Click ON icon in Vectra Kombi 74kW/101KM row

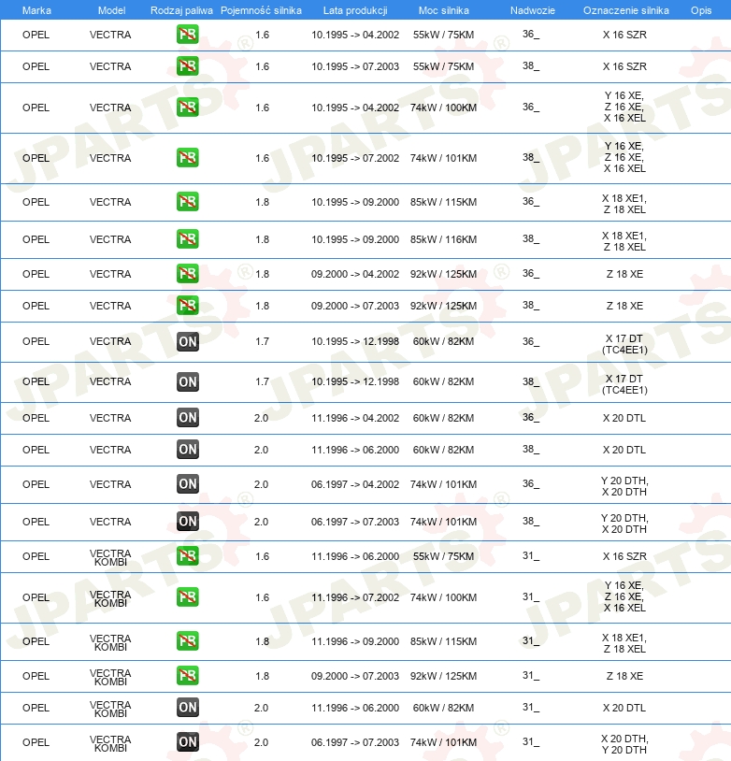click(187, 742)
